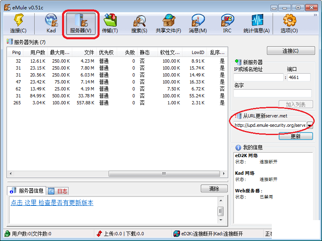Click the 连接(C) connect button on right panel
This screenshot has width=322, height=241.
(291, 51)
